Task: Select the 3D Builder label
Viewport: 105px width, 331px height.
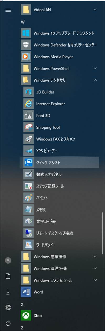Action: [45, 92]
